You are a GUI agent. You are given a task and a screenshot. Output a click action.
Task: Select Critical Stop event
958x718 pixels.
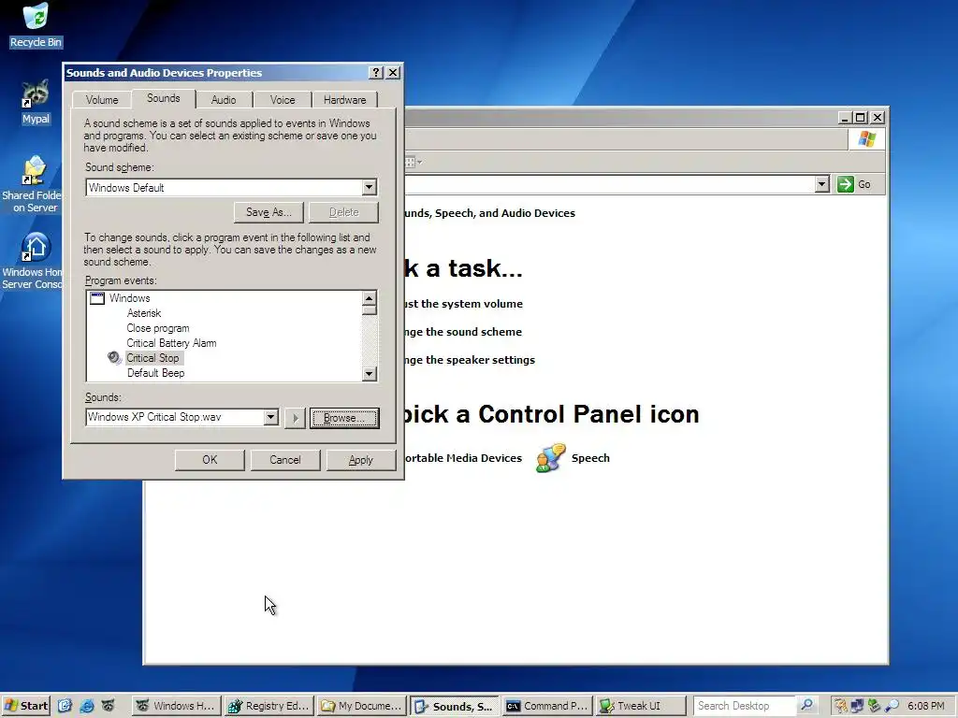(x=152, y=358)
